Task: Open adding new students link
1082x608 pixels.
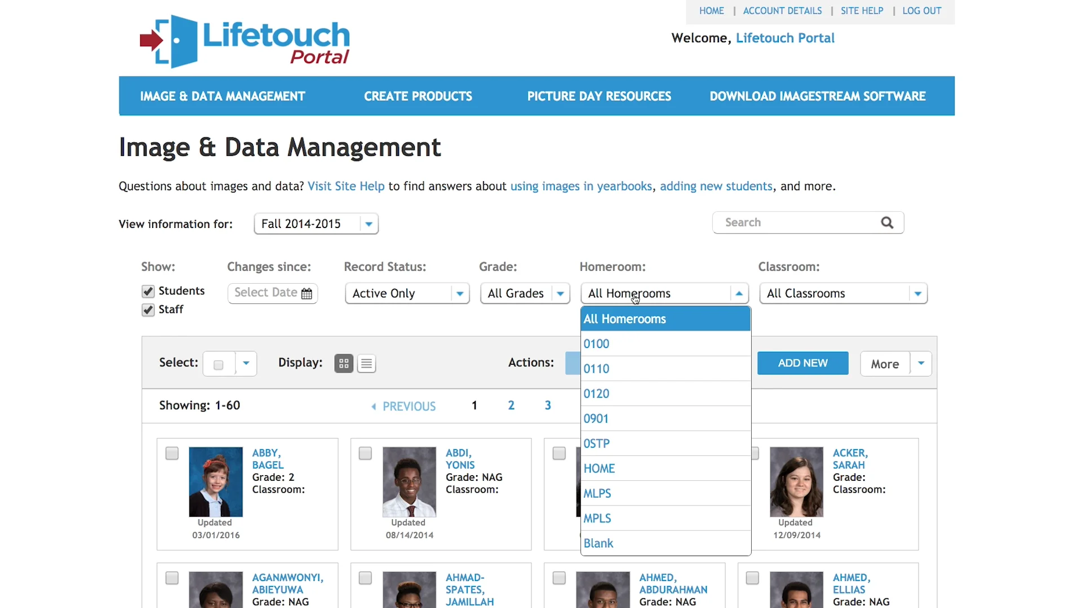Action: click(716, 186)
